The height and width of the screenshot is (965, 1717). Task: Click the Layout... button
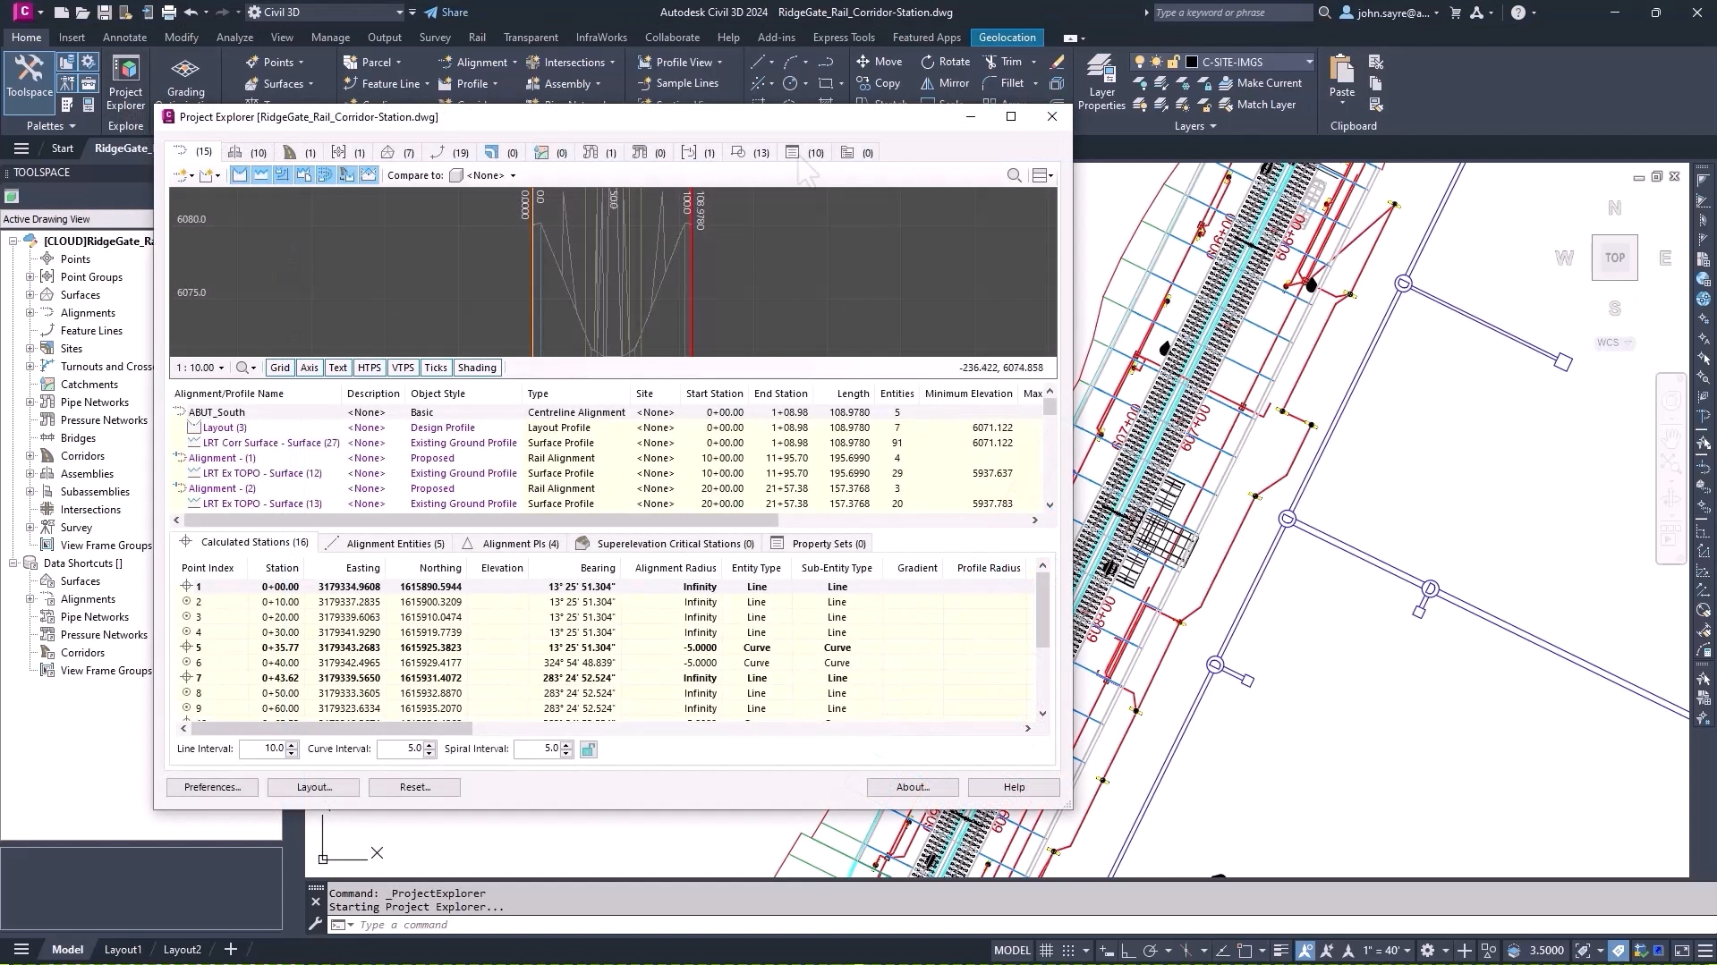click(314, 787)
